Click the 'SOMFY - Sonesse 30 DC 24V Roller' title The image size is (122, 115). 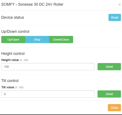[x=32, y=5]
